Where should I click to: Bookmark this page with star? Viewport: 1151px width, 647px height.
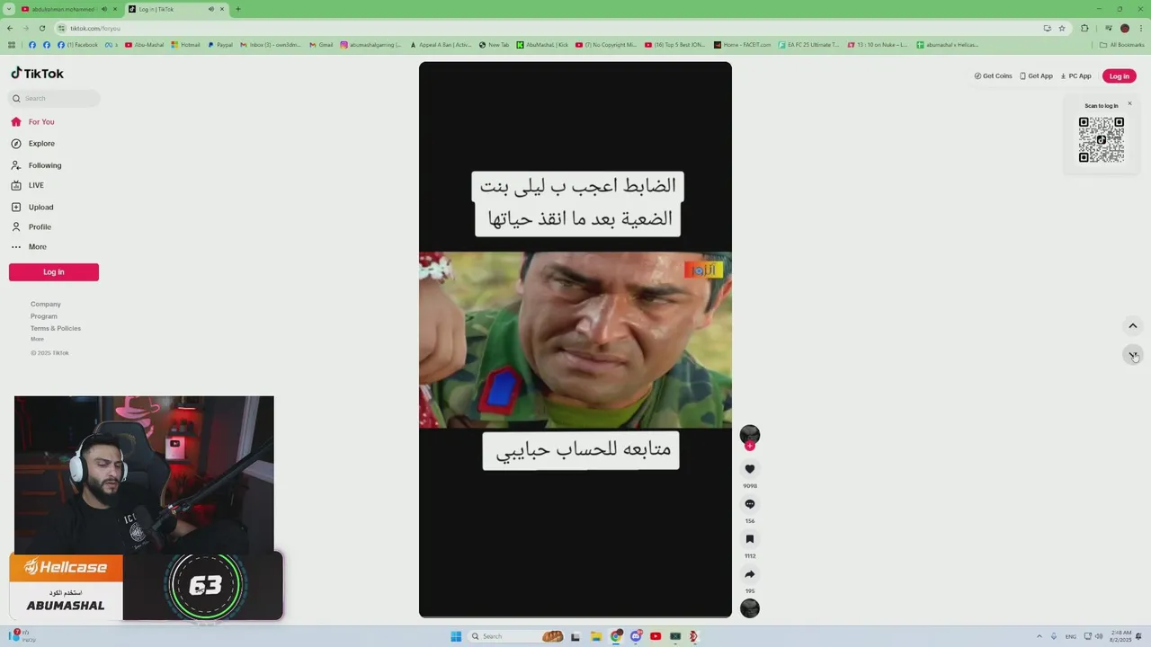coord(1062,28)
